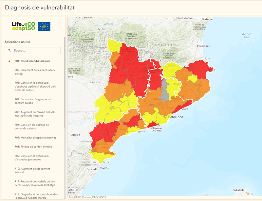Select R11: Reducció dels cabals de rius
Image resolution: width=262 pixels, height=201 pixels.
pyautogui.click(x=35, y=183)
